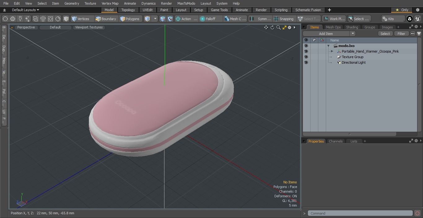Open the Geometry menu
This screenshot has height=218, width=423.
pos(72,3)
